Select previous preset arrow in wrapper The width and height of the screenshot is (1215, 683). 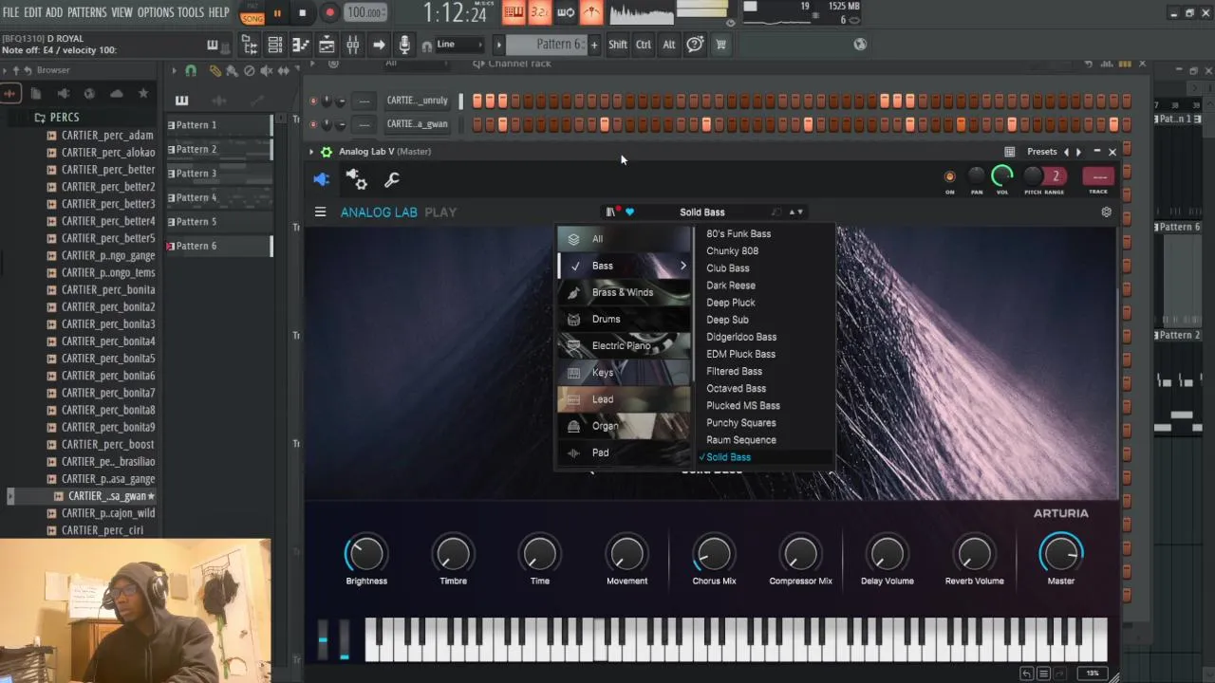(1066, 152)
